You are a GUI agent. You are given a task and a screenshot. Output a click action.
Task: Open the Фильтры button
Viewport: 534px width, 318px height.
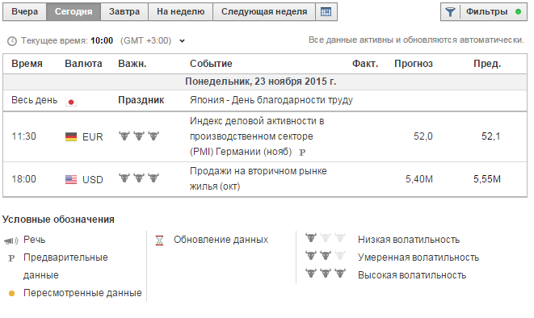pyautogui.click(x=484, y=12)
